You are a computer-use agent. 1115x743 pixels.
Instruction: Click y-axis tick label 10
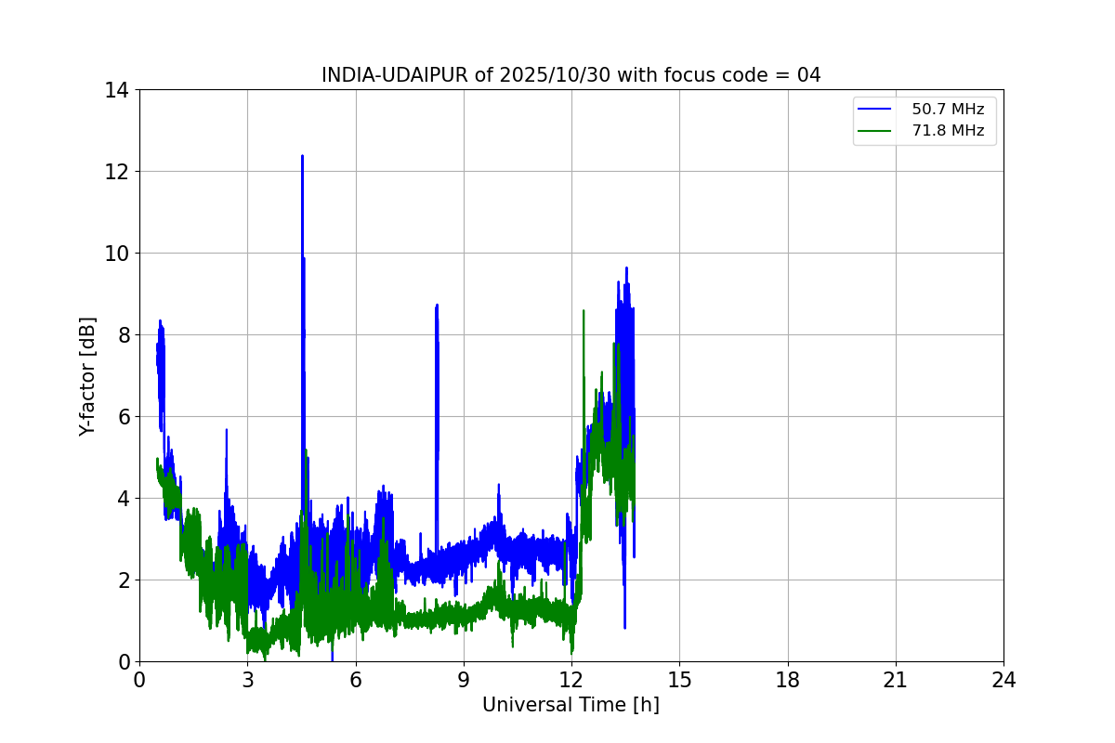tap(117, 254)
